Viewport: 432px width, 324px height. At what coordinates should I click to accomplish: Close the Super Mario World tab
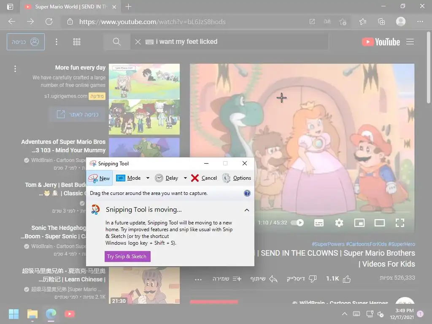click(x=114, y=7)
